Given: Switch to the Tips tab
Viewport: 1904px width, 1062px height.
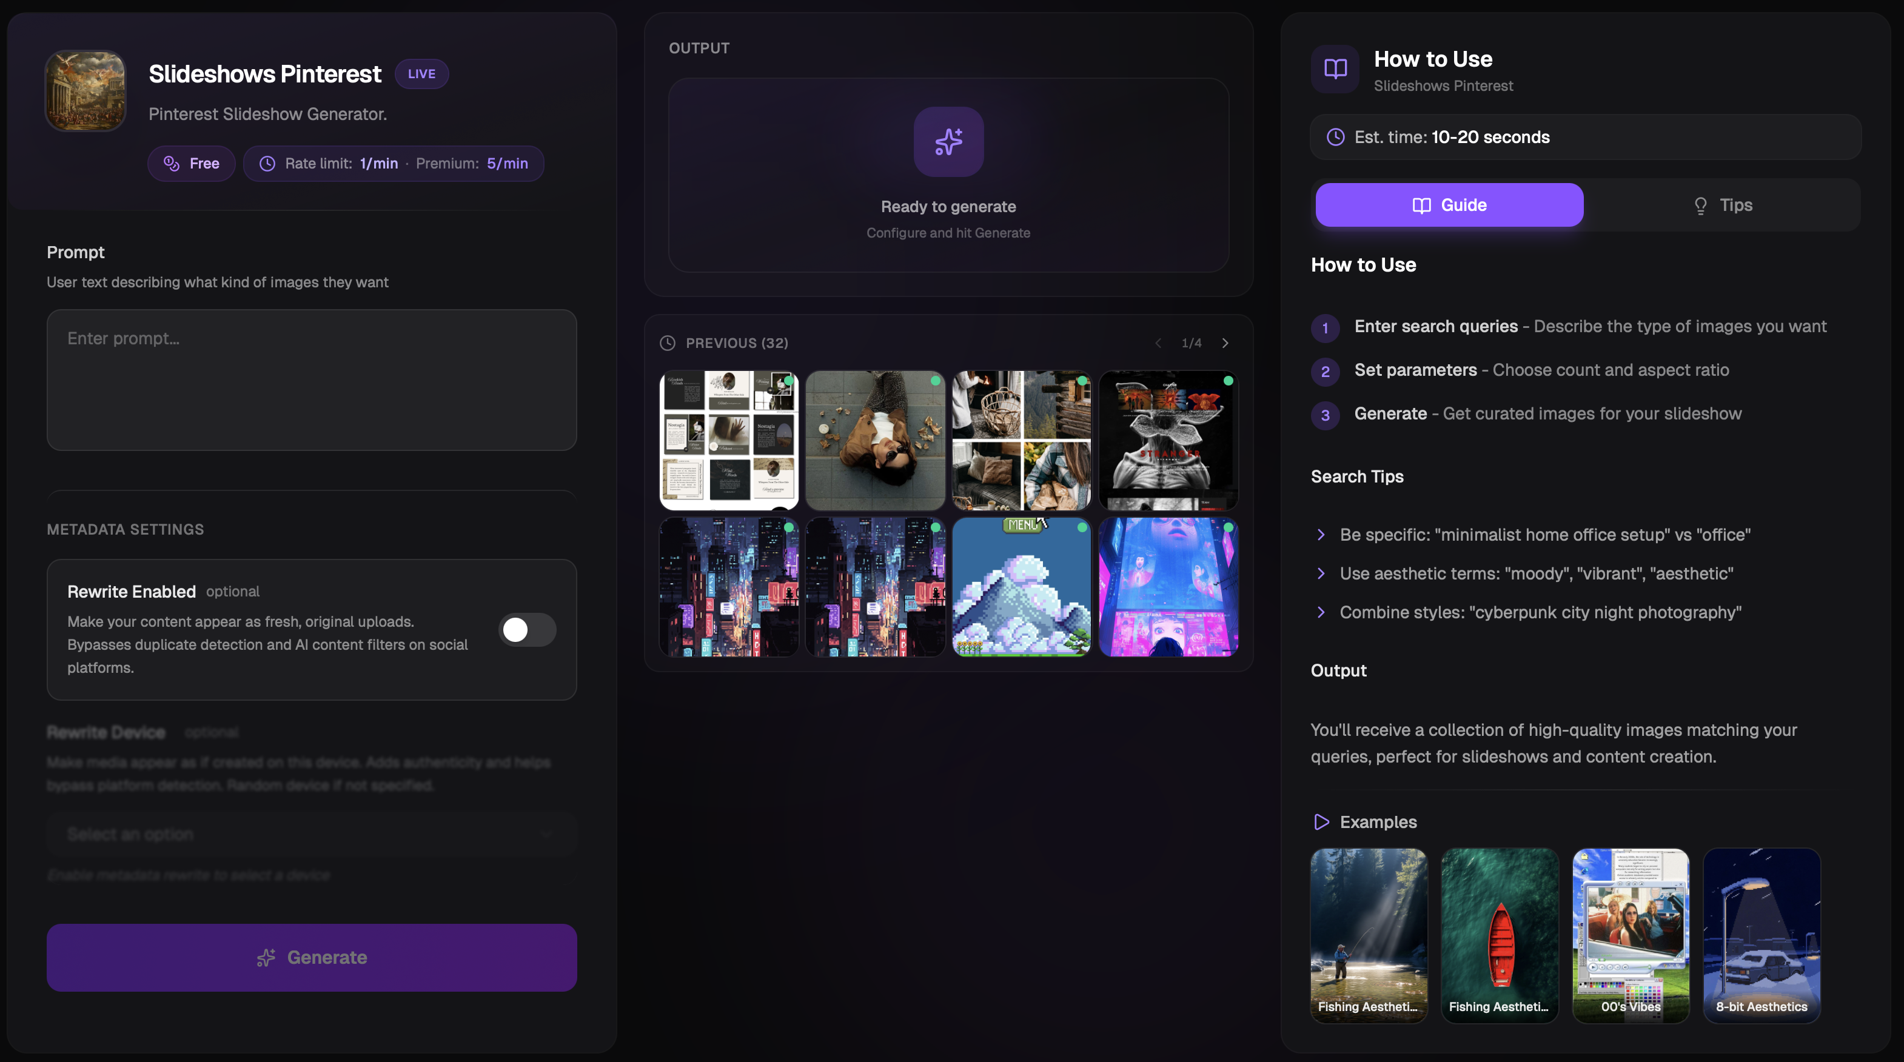Looking at the screenshot, I should click(1722, 205).
